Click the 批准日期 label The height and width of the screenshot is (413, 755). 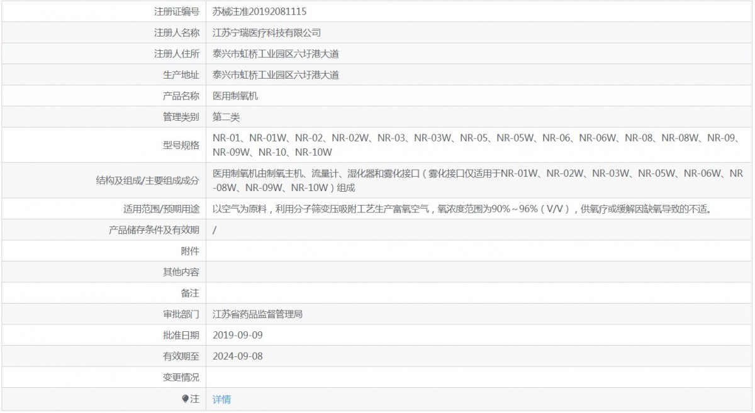point(181,335)
